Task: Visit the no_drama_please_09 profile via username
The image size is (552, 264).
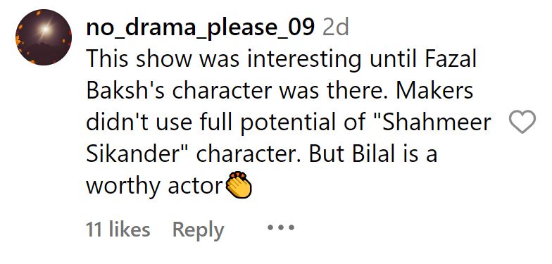Action: coord(200,27)
